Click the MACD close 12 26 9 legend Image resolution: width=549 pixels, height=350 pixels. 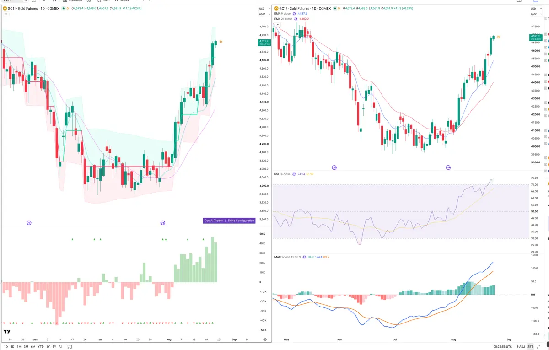point(288,257)
